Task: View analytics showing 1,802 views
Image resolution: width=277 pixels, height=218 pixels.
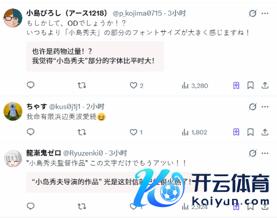Action: tap(194, 132)
